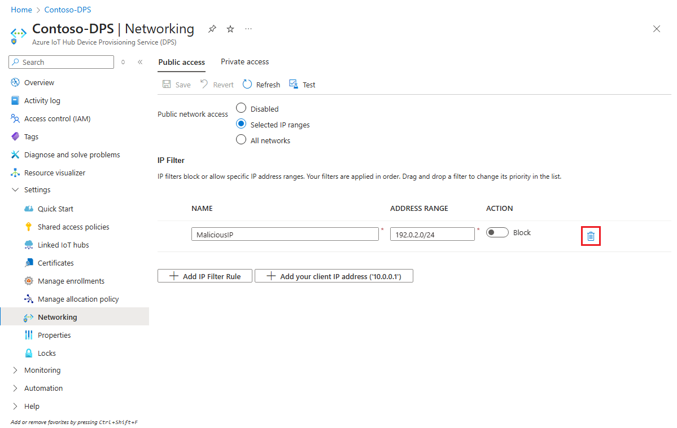Delete the MaliciousIP rule with trash icon

click(x=591, y=236)
